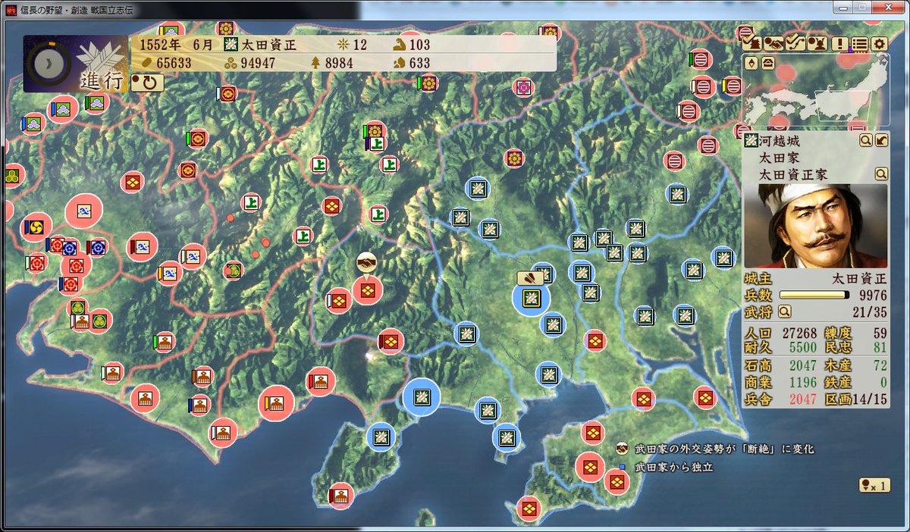Click the 太田資正 name in top bar
Viewport: 910px width, 532px height.
pyautogui.click(x=268, y=45)
